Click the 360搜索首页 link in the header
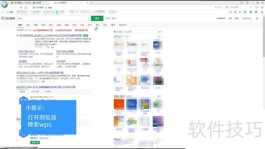Viewport: 265px width, 149px height. pos(221,19)
